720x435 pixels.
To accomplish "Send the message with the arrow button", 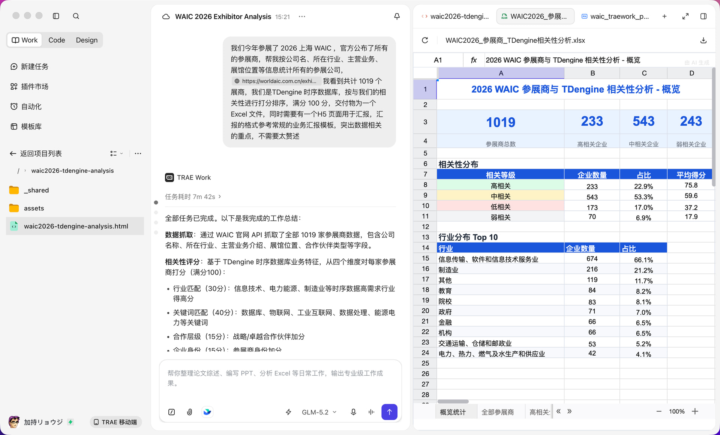I will pyautogui.click(x=389, y=412).
